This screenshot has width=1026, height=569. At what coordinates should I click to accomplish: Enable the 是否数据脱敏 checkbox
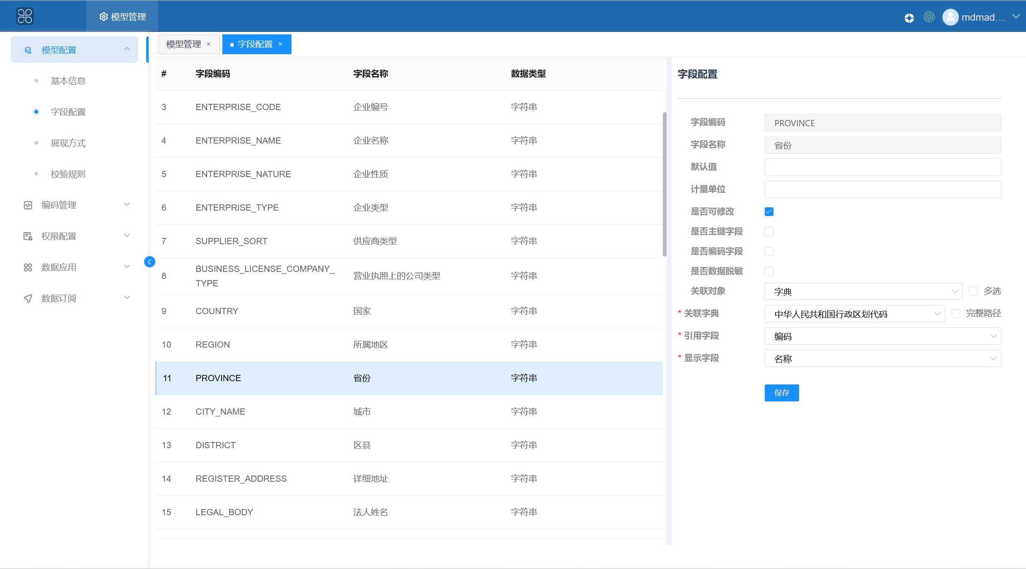pyautogui.click(x=769, y=271)
